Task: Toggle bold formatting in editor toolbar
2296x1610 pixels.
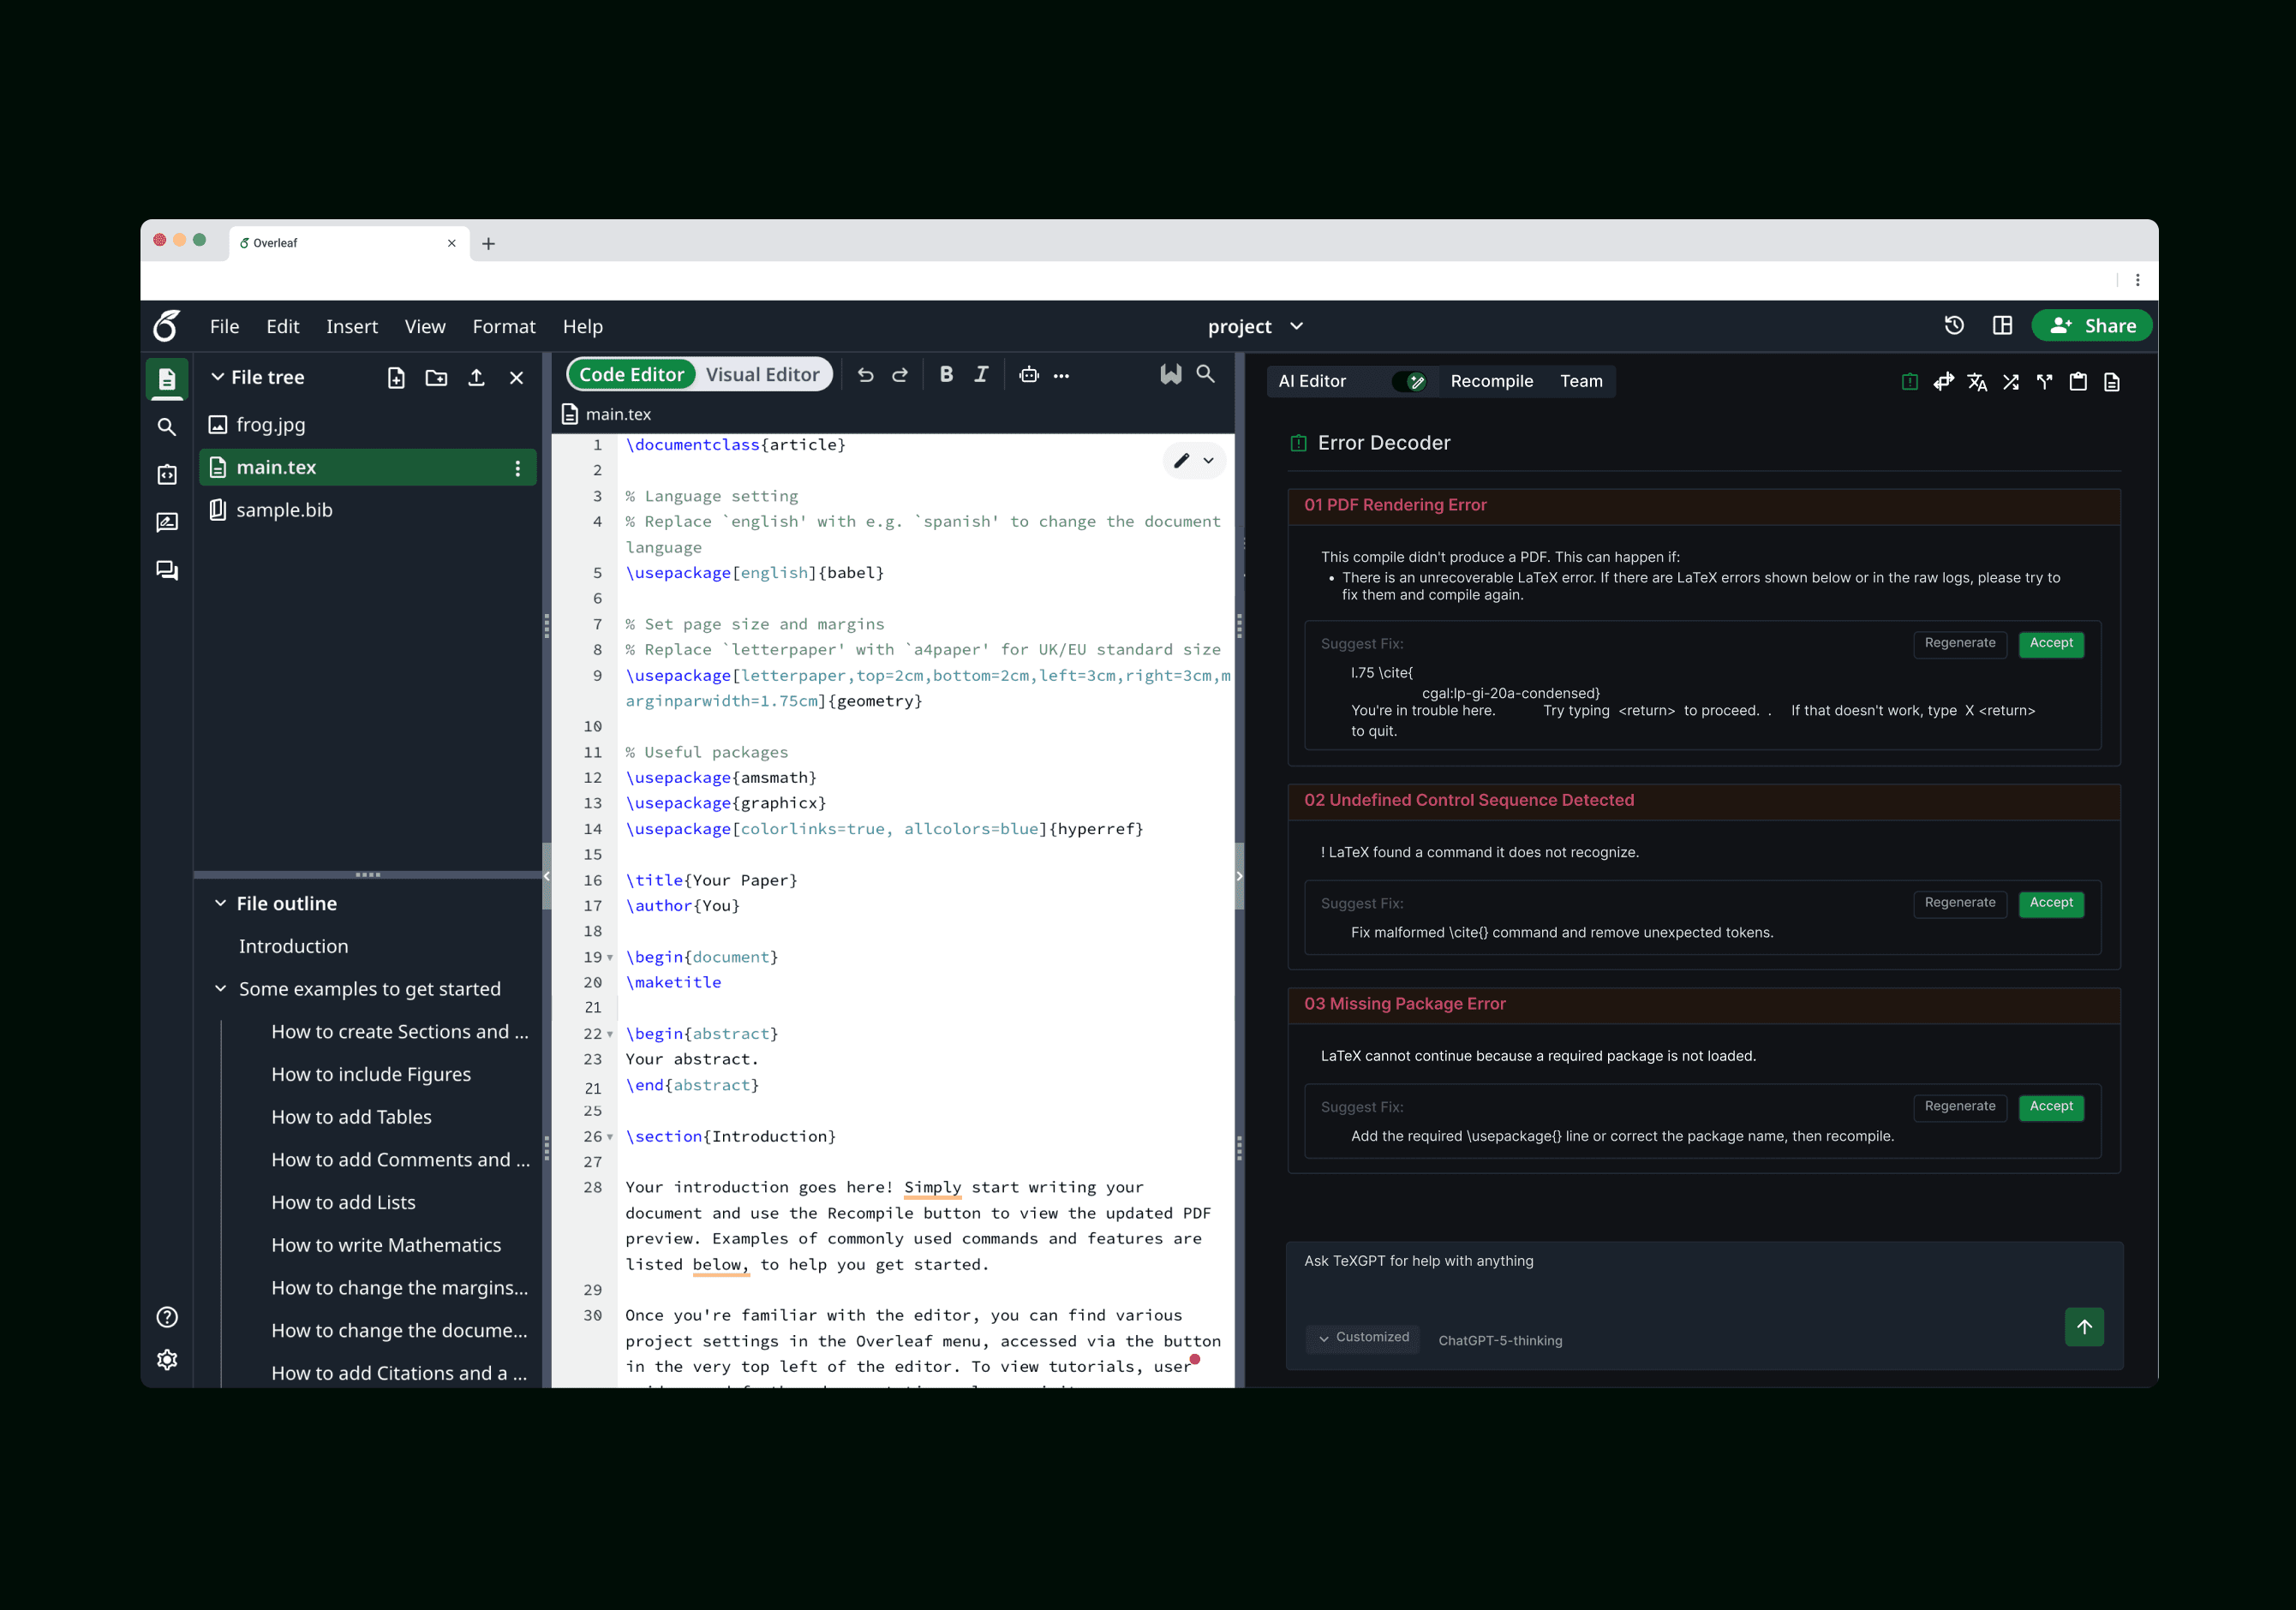Action: [945, 375]
